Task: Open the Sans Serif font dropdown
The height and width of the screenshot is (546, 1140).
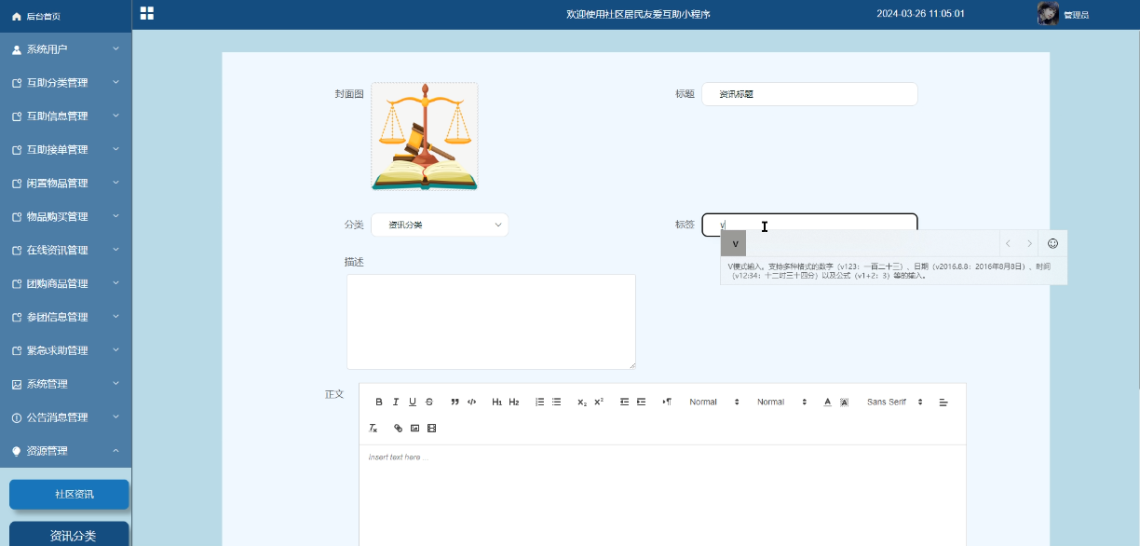Action: (895, 402)
